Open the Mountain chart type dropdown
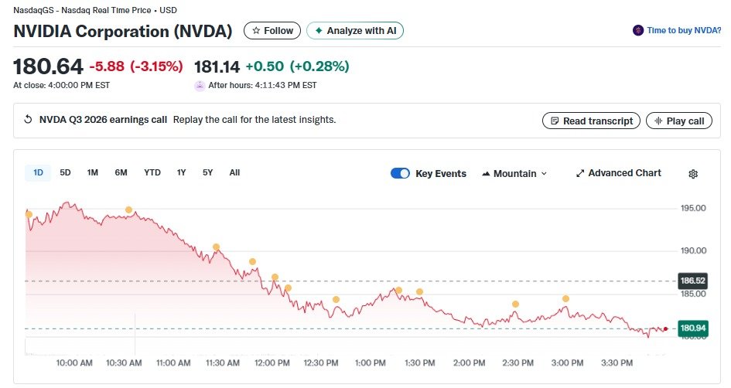This screenshot has height=388, width=731. (514, 173)
